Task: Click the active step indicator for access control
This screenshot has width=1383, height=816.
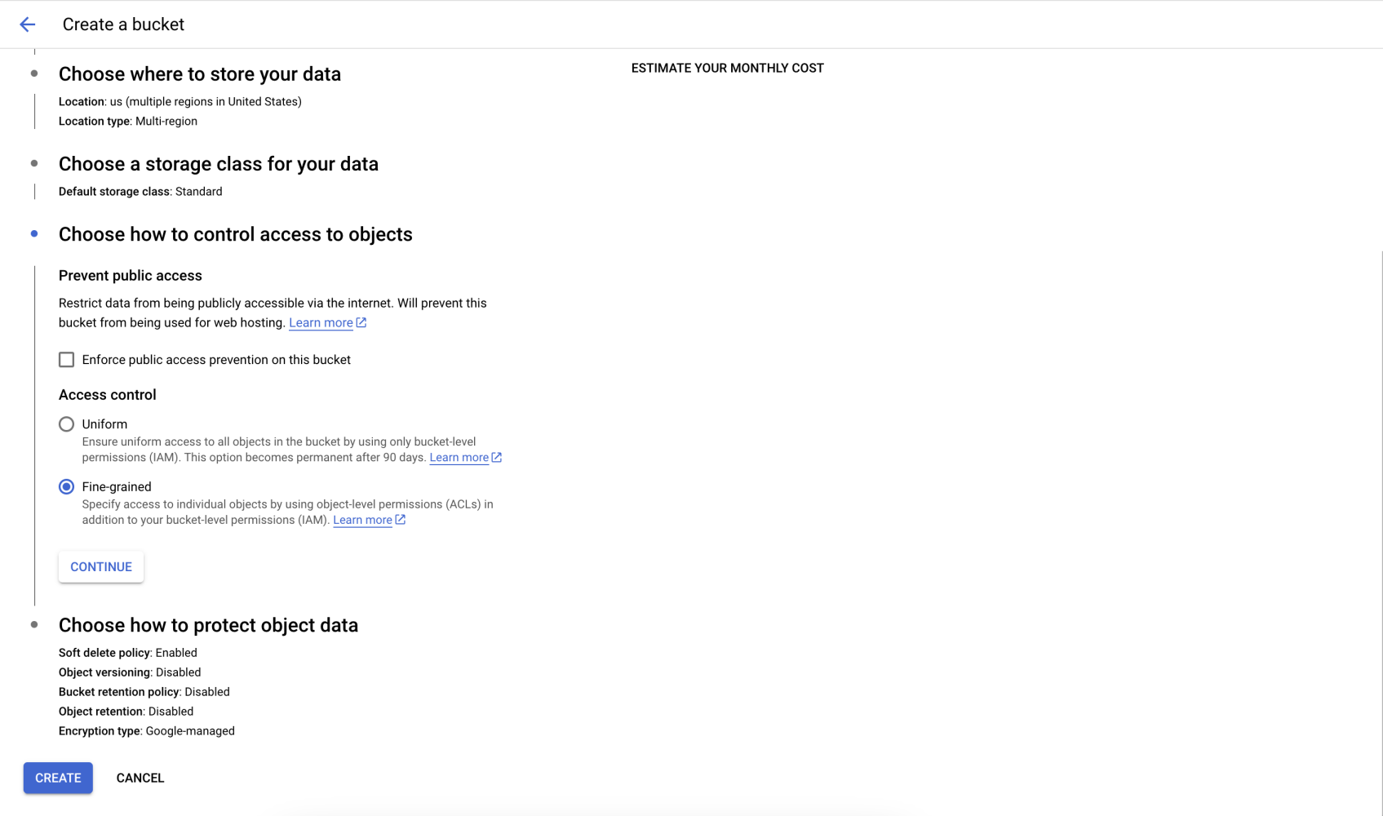Action: (x=33, y=233)
